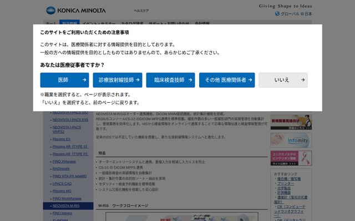
Task: Open the infomity banner image
Action: click(x=291, y=140)
